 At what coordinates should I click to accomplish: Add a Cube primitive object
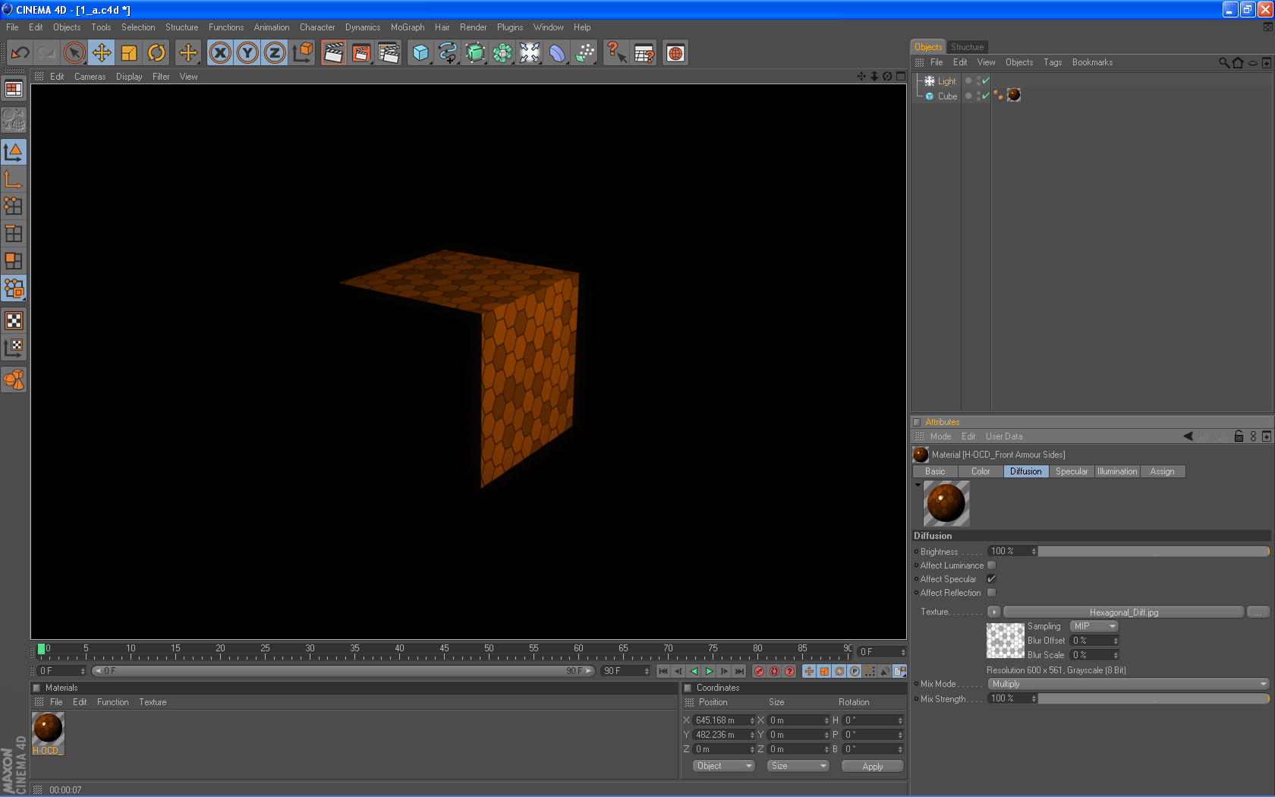(420, 53)
